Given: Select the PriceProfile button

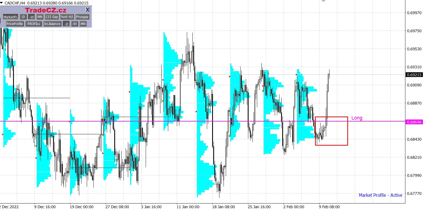Looking at the screenshot, I should [x=14, y=24].
